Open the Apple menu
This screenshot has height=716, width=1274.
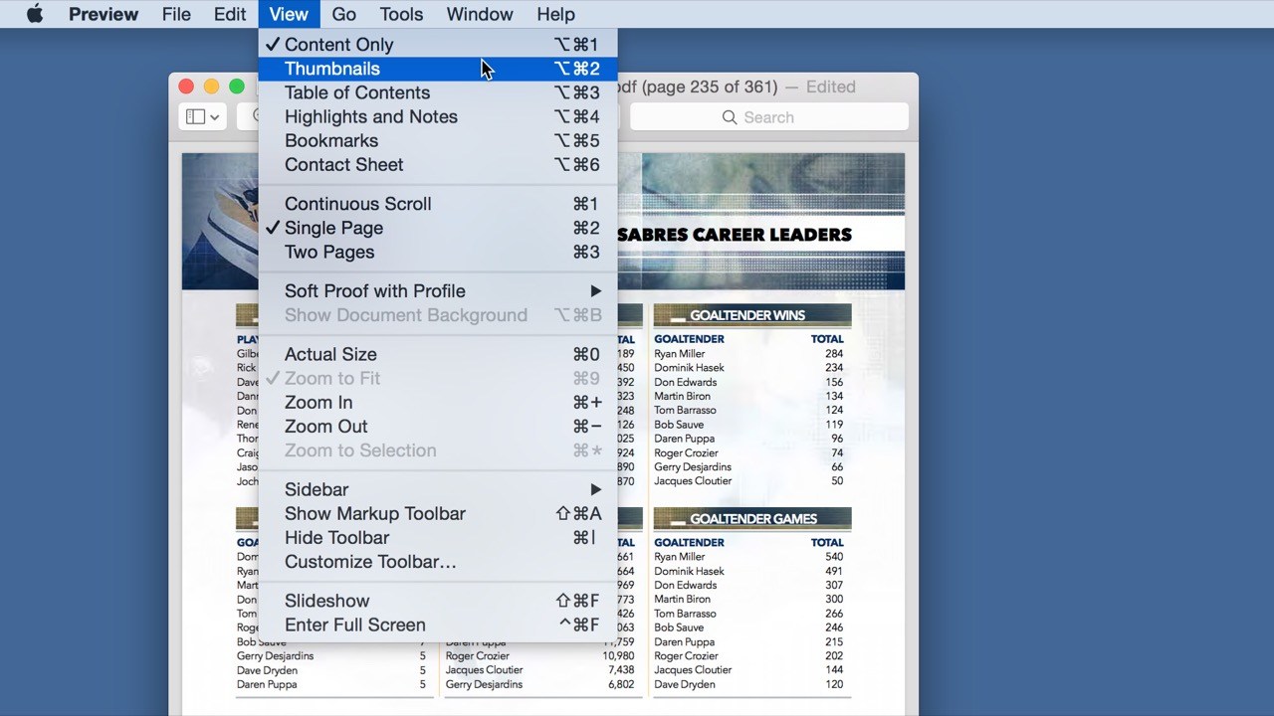(x=35, y=14)
